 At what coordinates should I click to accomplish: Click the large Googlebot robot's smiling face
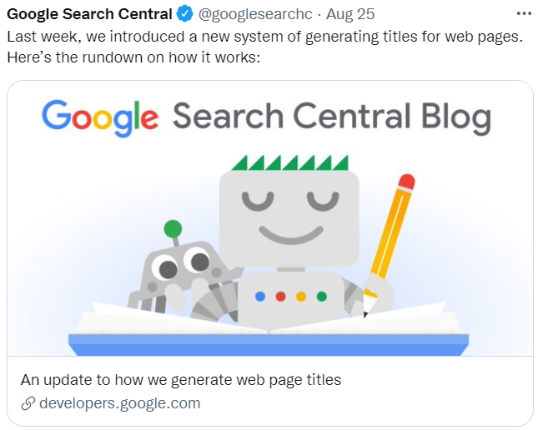point(289,218)
